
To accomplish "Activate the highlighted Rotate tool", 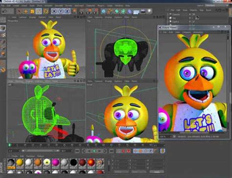I will click(39, 11).
